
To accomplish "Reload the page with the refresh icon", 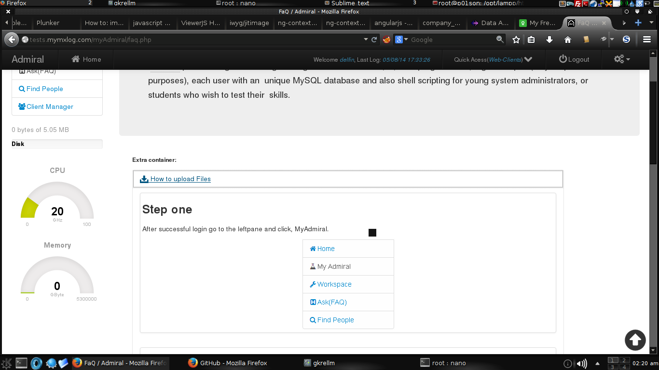I will click(x=374, y=40).
